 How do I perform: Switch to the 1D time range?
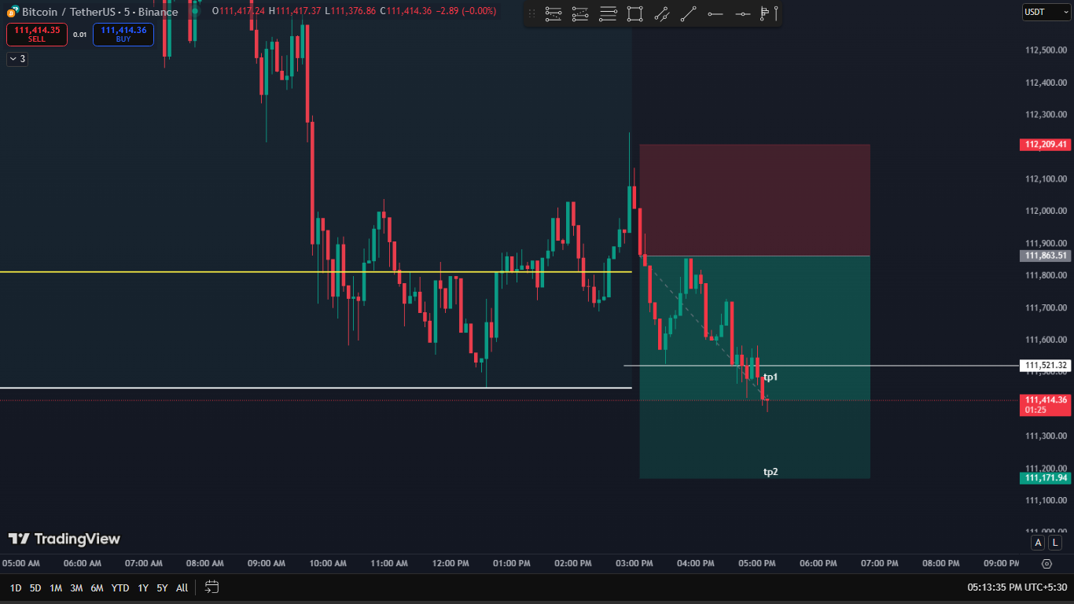pos(15,587)
